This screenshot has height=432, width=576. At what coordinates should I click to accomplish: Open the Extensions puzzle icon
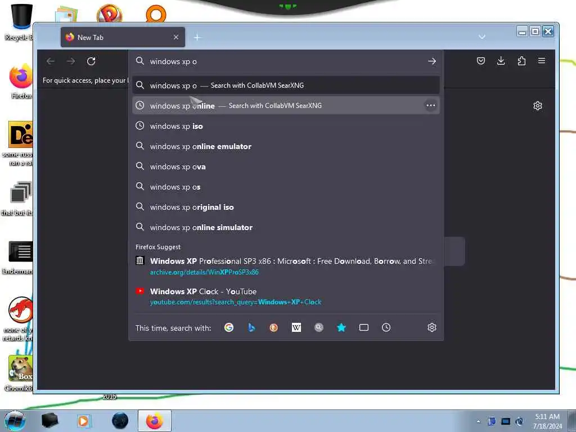521,61
